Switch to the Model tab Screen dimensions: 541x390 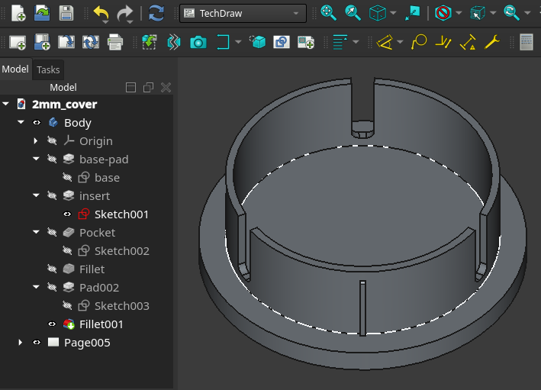click(15, 69)
